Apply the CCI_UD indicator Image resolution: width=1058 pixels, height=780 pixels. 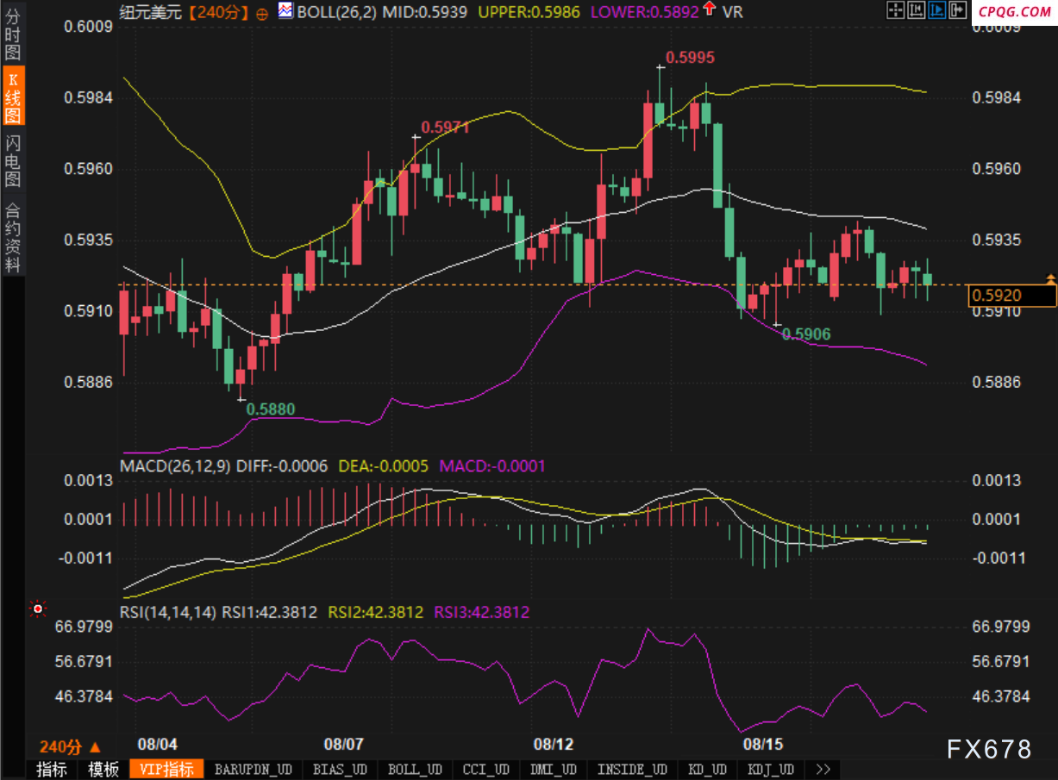[x=486, y=769]
